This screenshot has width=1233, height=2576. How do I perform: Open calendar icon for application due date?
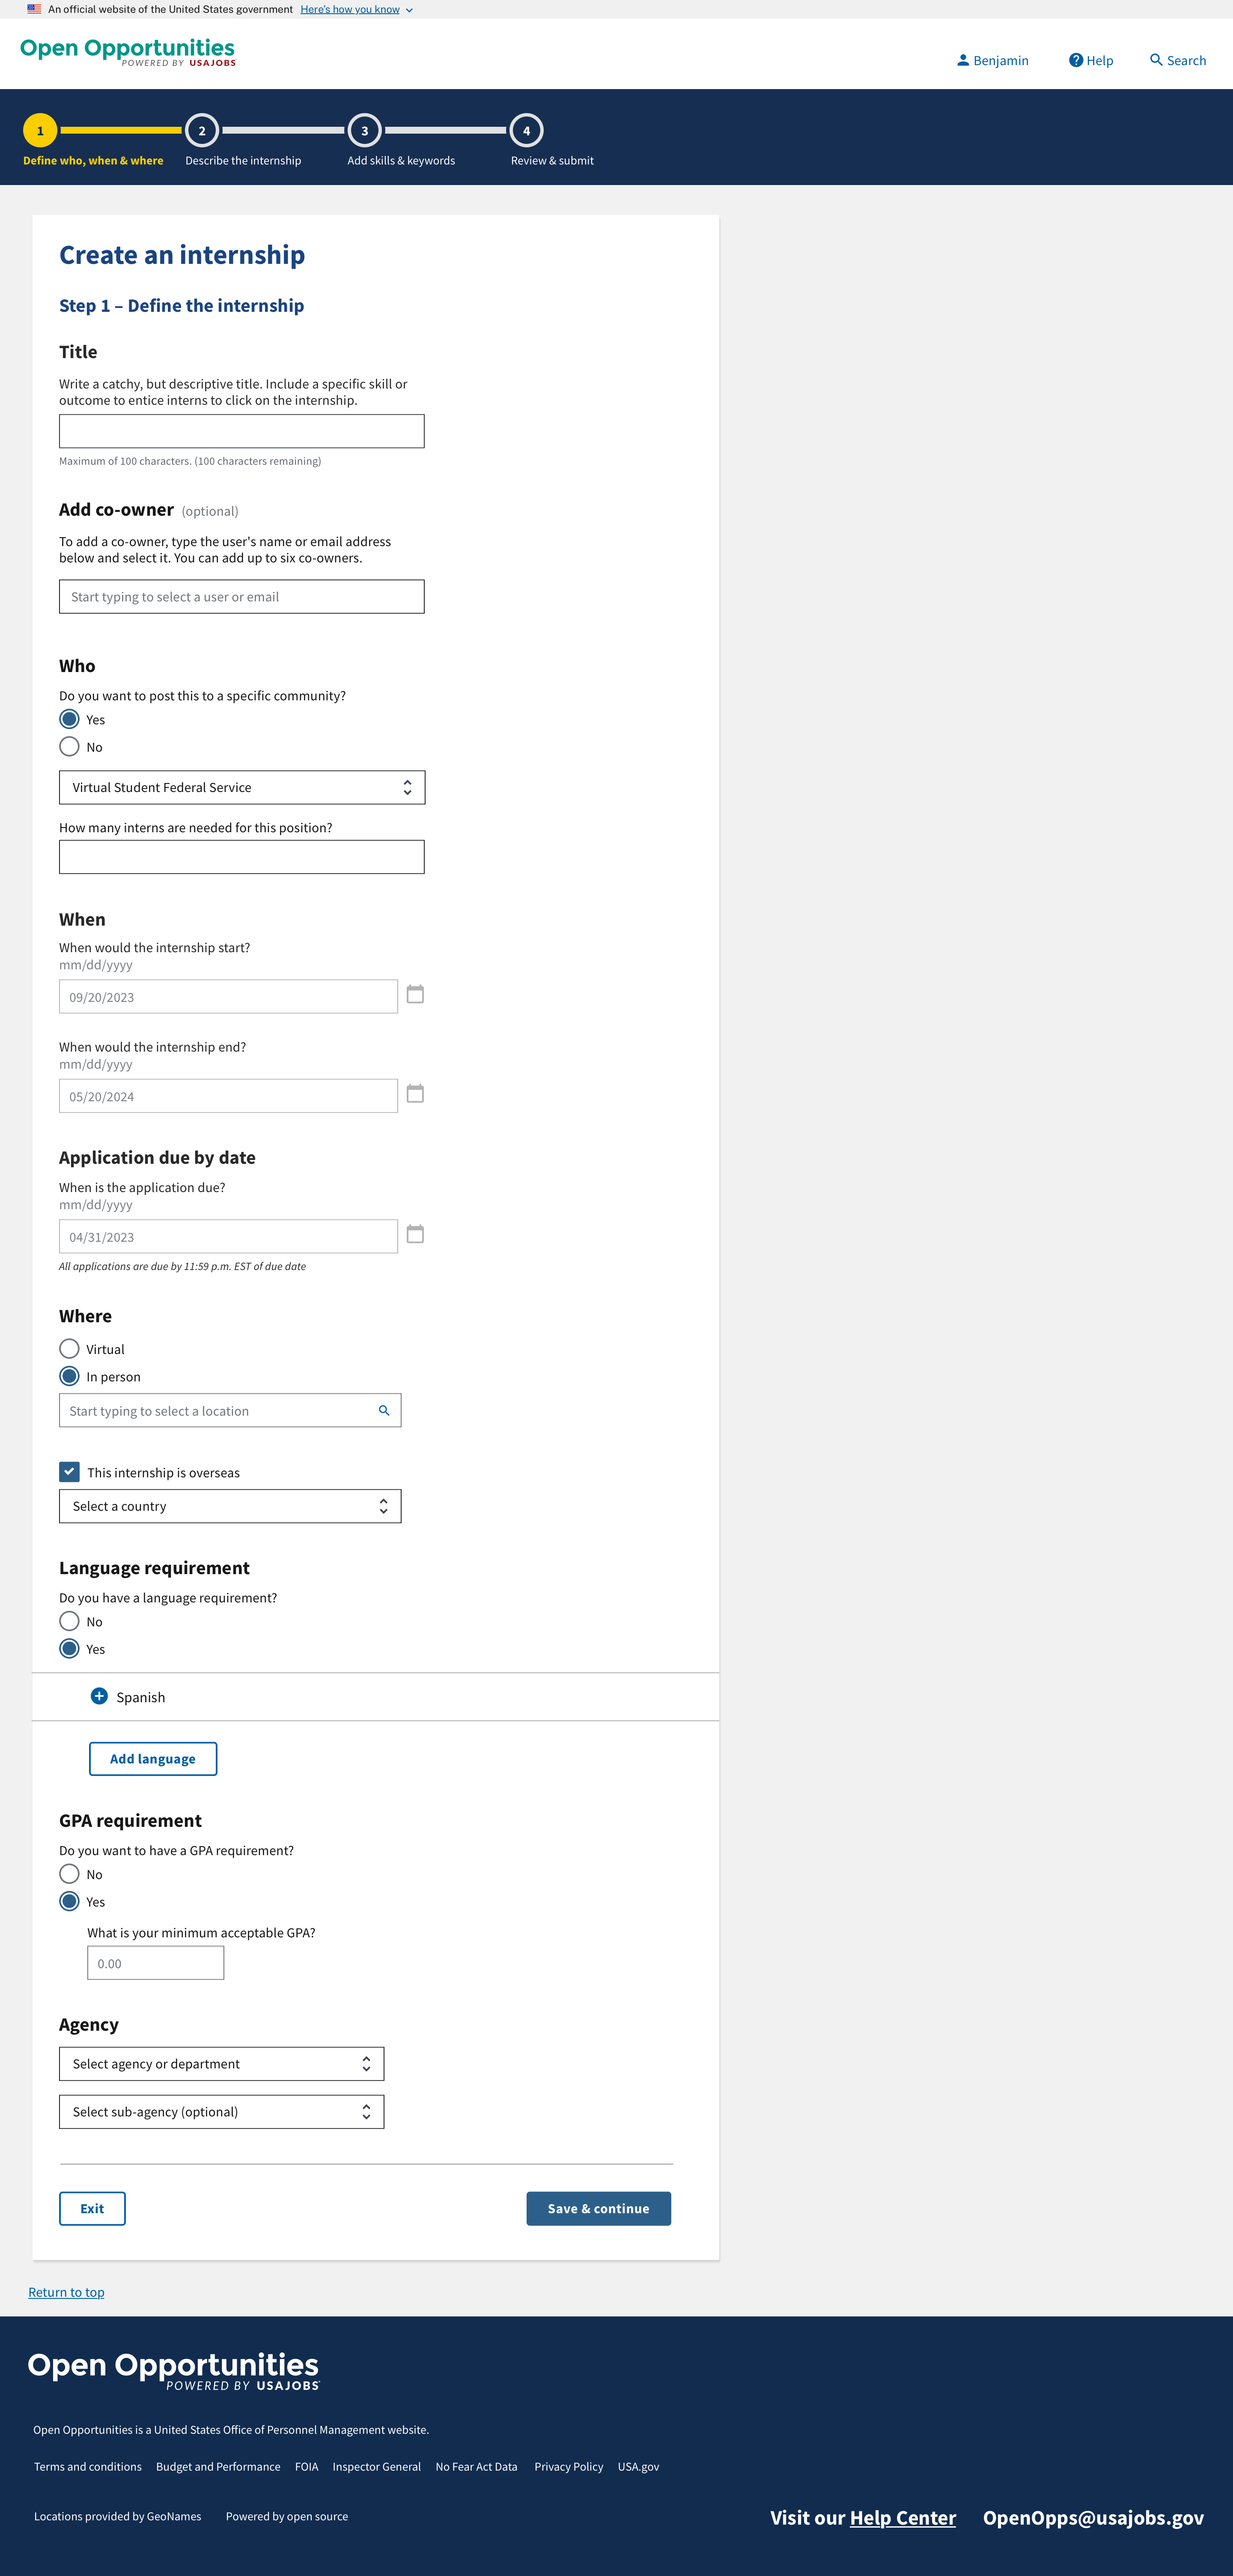[x=415, y=1234]
